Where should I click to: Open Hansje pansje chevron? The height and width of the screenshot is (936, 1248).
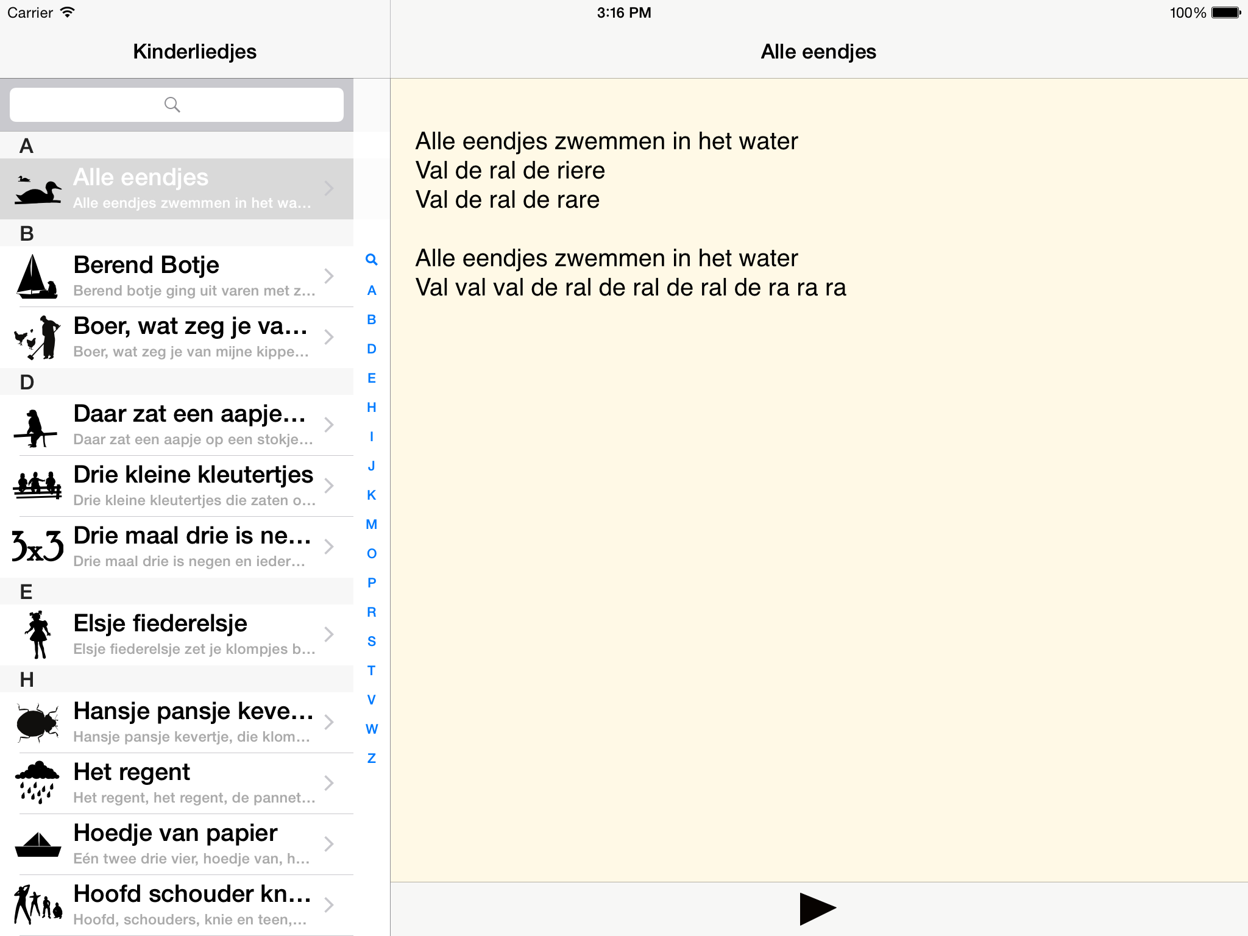coord(329,722)
